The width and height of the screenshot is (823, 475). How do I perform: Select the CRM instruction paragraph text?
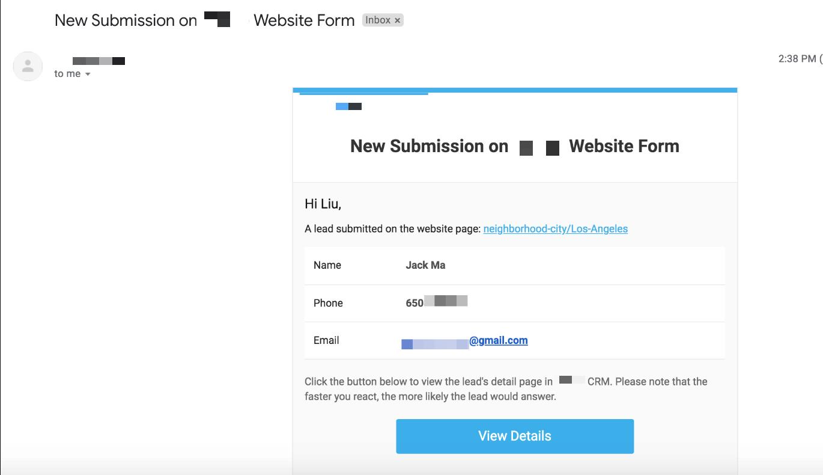tap(505, 388)
